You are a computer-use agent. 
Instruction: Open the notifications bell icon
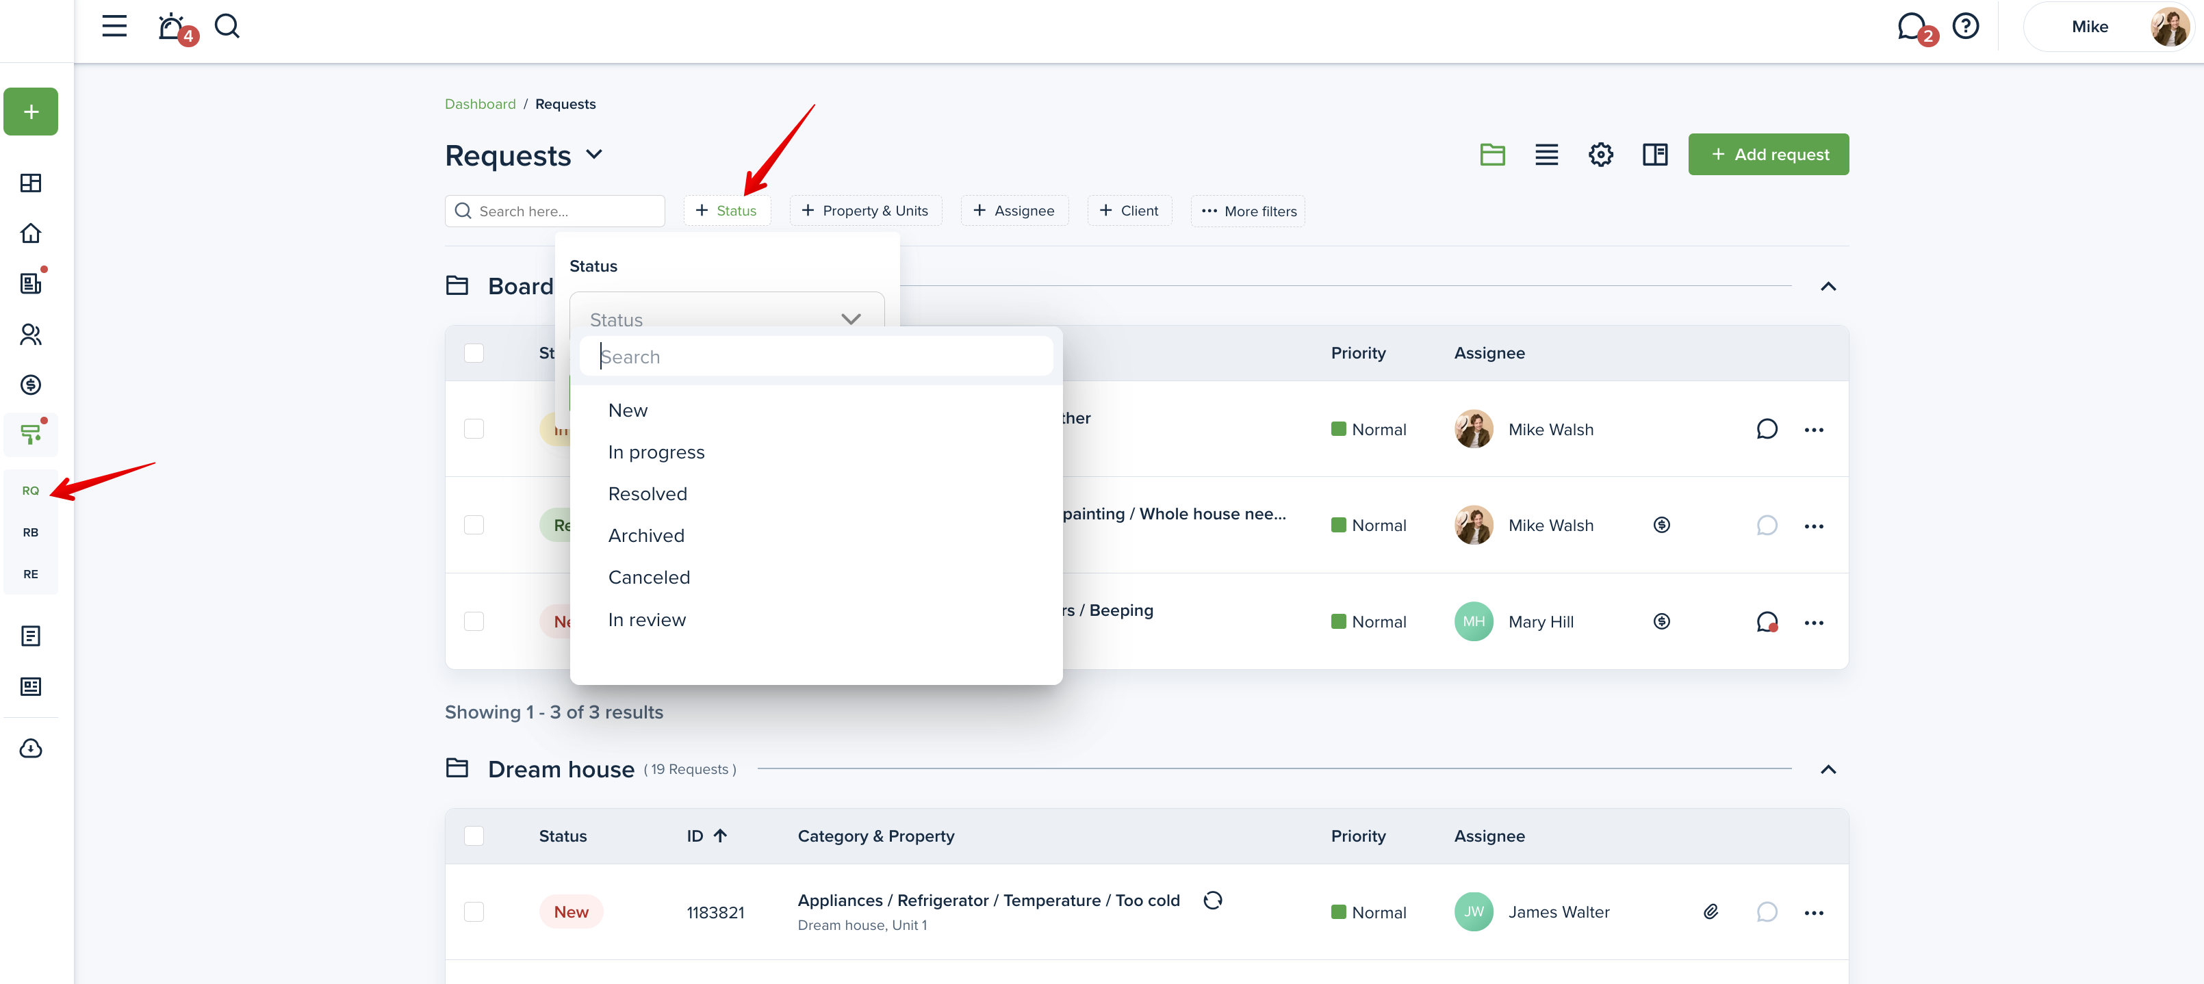point(172,27)
